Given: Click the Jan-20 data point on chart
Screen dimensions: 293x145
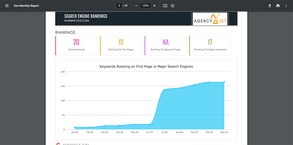Looking at the screenshot, I should [x=75, y=127].
